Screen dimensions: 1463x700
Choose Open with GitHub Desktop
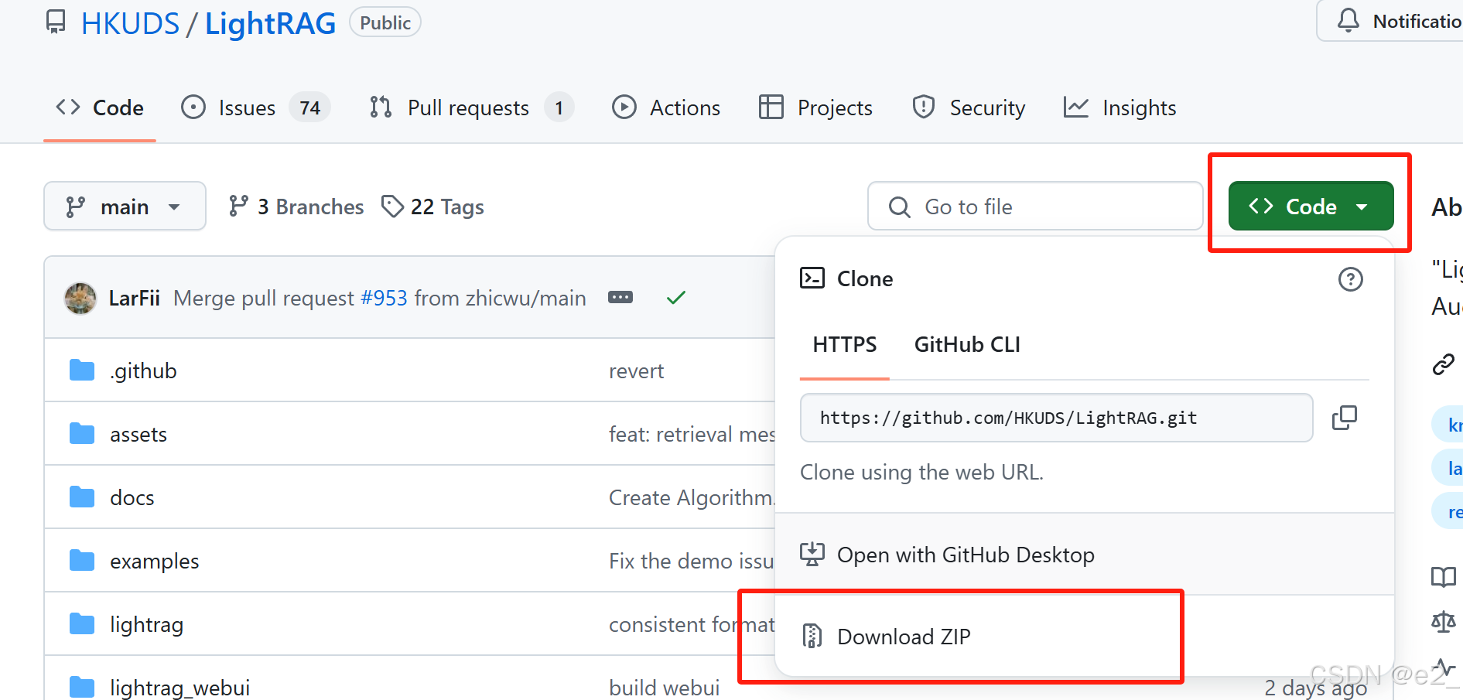tap(1084, 555)
